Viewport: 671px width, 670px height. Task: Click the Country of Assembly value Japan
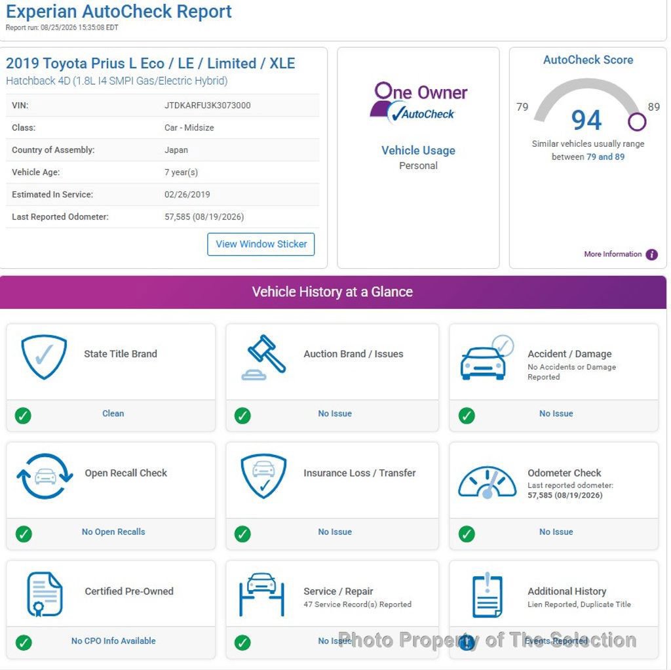coord(176,150)
